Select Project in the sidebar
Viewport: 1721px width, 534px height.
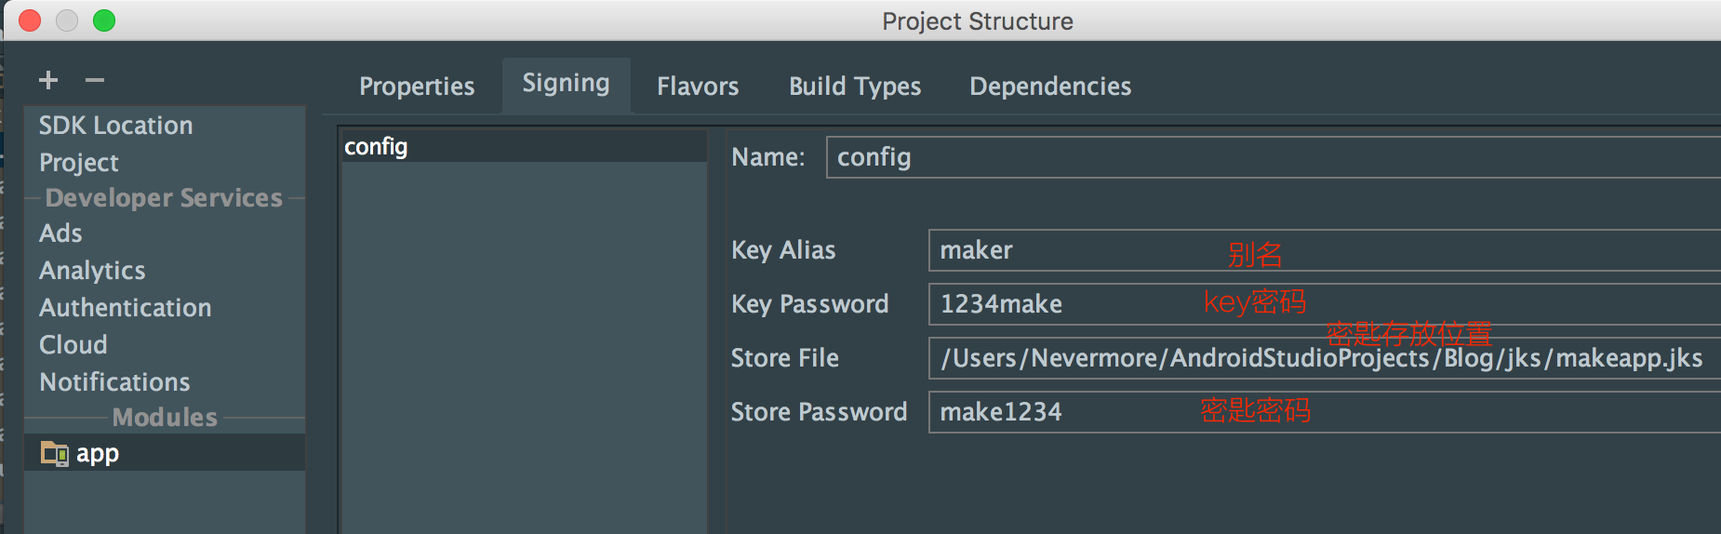click(79, 163)
